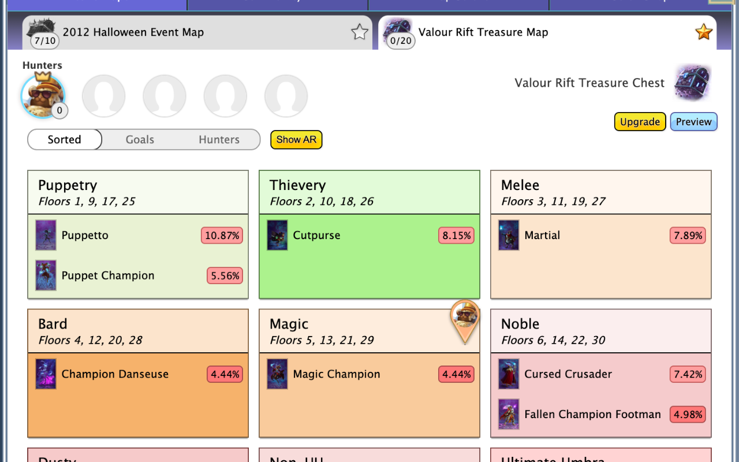Click the fifth empty hunter slot

tap(286, 96)
